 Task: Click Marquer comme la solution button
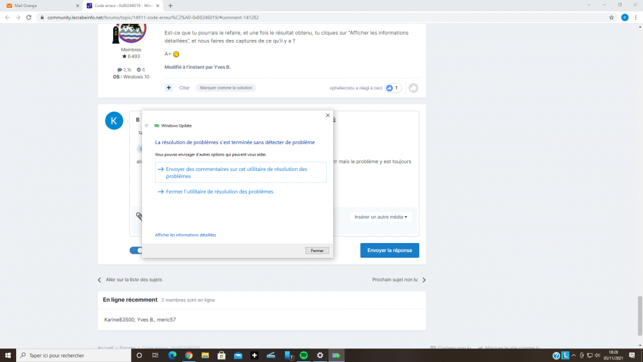pos(226,87)
